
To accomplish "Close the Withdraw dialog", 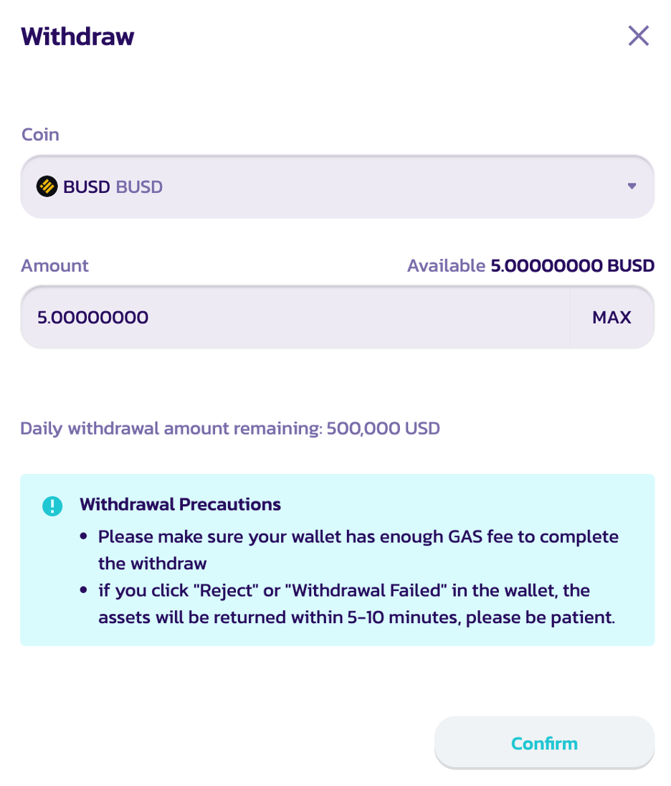I will pos(638,36).
